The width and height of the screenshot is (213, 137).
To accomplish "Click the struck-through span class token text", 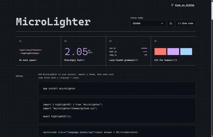I will coord(30,50).
